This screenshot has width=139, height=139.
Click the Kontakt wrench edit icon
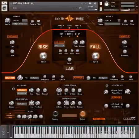[x=4, y=3]
